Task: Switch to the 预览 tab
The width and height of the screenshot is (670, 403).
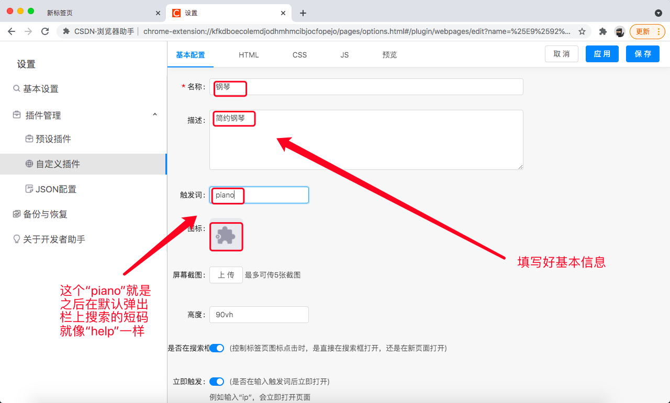Action: coord(390,55)
